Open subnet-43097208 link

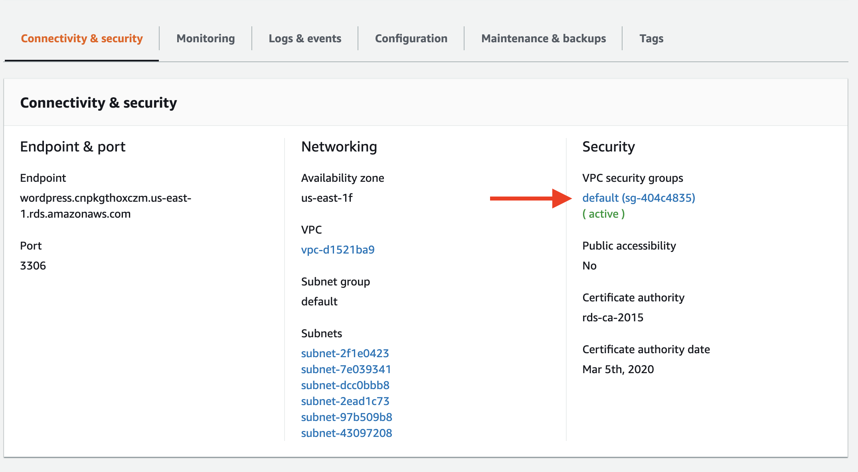click(x=346, y=433)
